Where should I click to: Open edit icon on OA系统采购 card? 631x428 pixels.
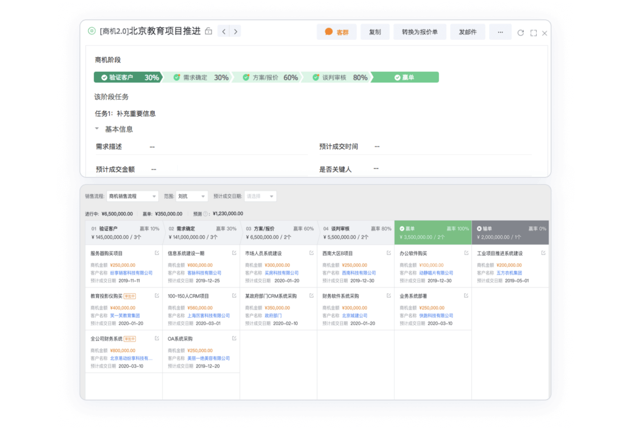(x=234, y=338)
